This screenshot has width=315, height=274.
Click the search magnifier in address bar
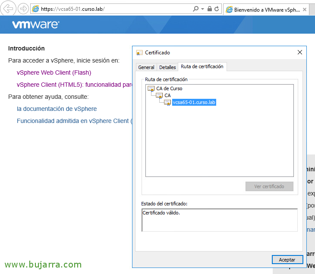(195, 9)
